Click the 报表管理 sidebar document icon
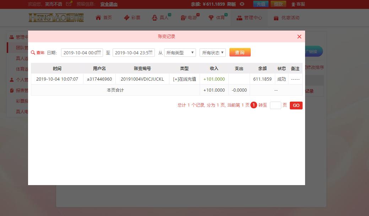The width and height of the screenshot is (369, 216). [x=12, y=90]
